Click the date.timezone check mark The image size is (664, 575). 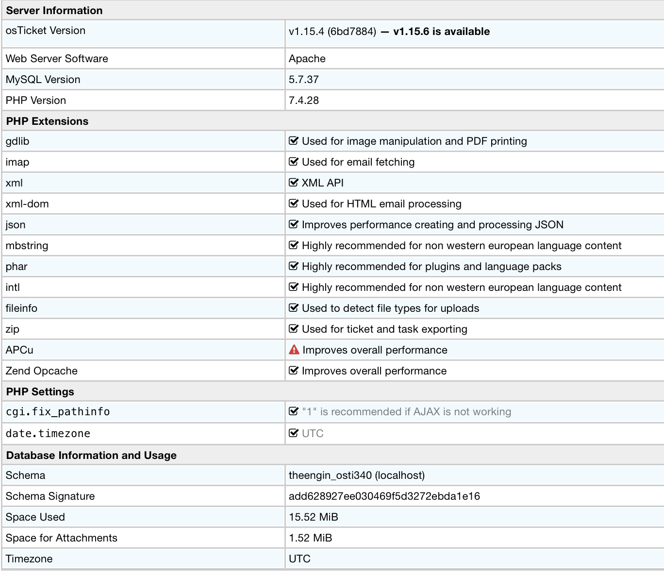point(293,433)
